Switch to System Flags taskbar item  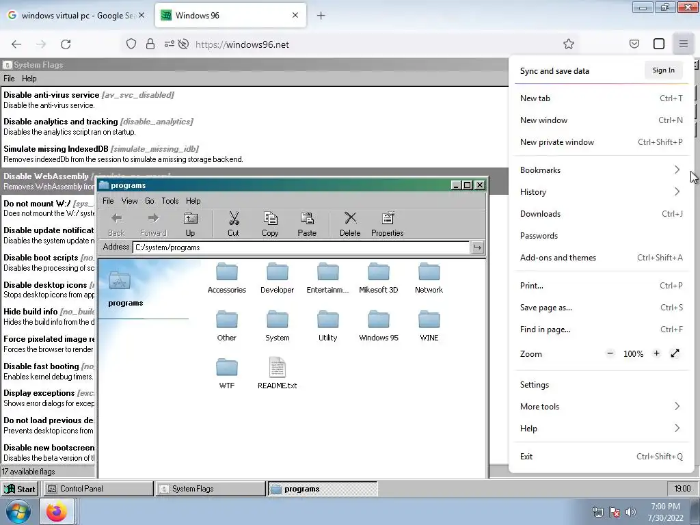point(211,489)
